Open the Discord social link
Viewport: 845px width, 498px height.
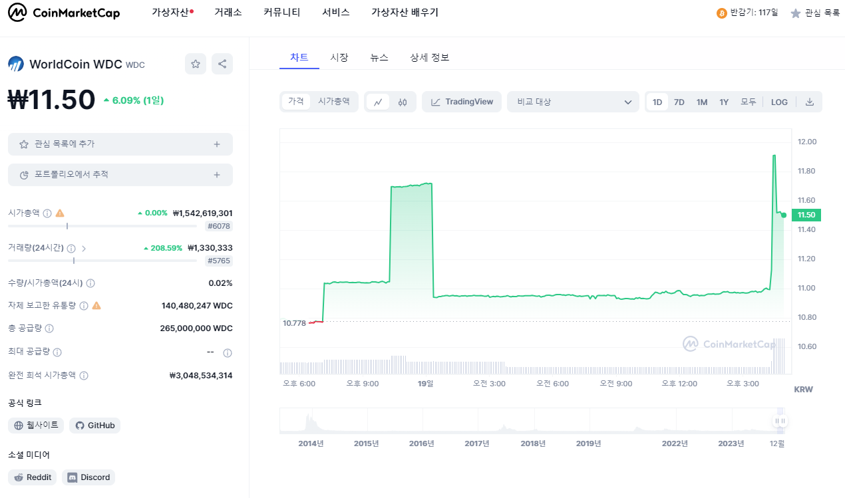(x=88, y=477)
